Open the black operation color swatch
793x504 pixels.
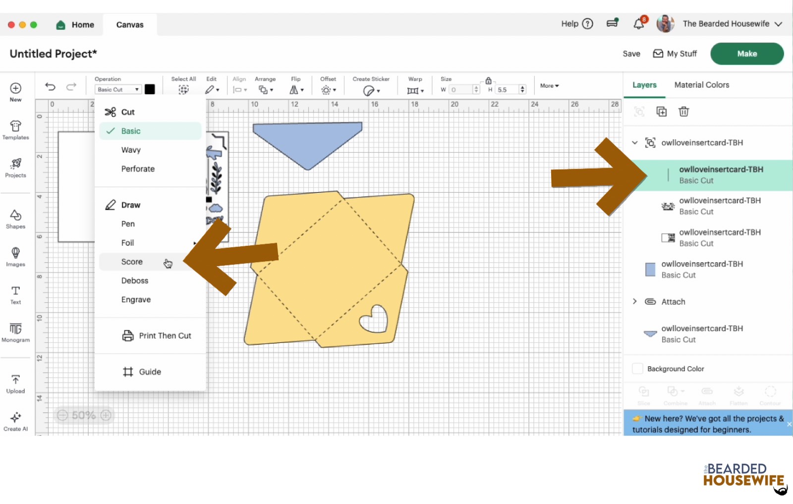150,89
